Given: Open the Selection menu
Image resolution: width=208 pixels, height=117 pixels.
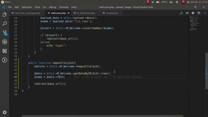Looking at the screenshot, I should [x=27, y=7].
